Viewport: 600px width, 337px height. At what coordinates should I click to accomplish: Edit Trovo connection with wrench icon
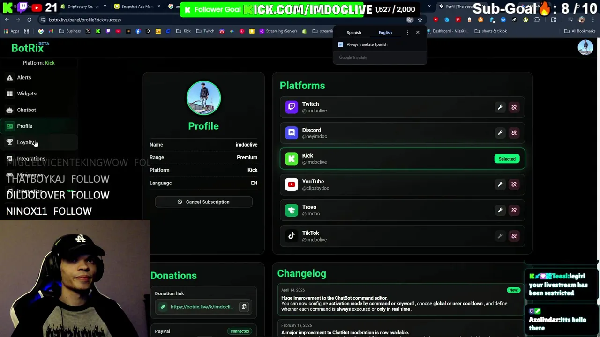pyautogui.click(x=500, y=210)
